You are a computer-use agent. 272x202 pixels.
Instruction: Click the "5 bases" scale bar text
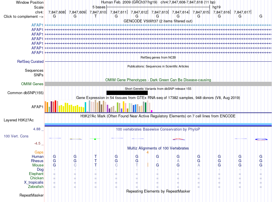tap(99, 7)
